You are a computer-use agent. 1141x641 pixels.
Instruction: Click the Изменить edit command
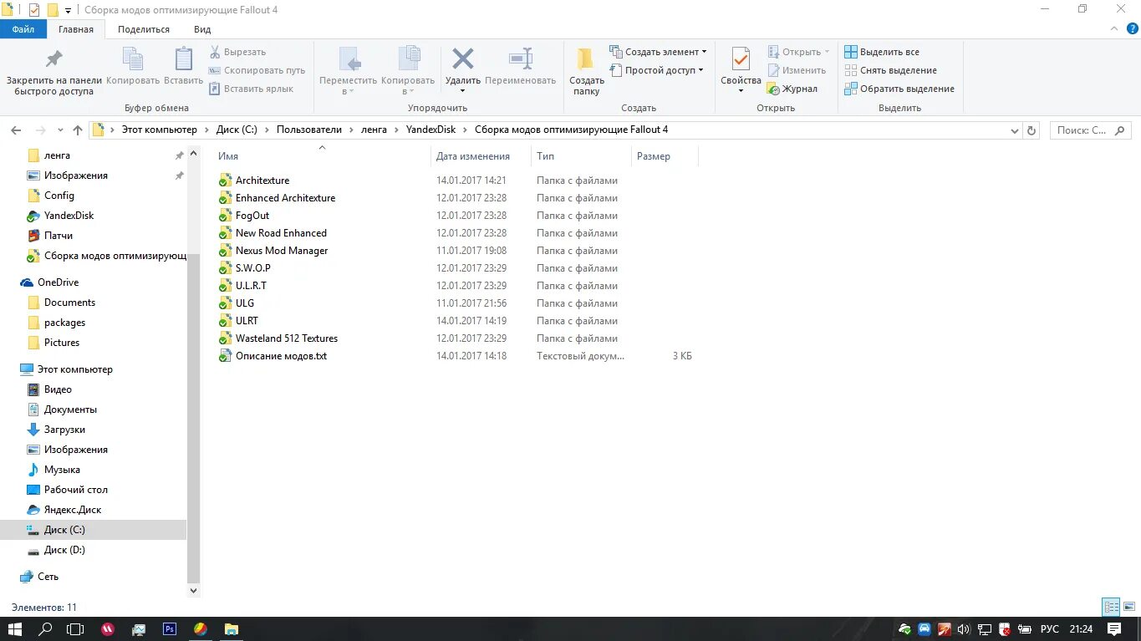click(x=796, y=70)
